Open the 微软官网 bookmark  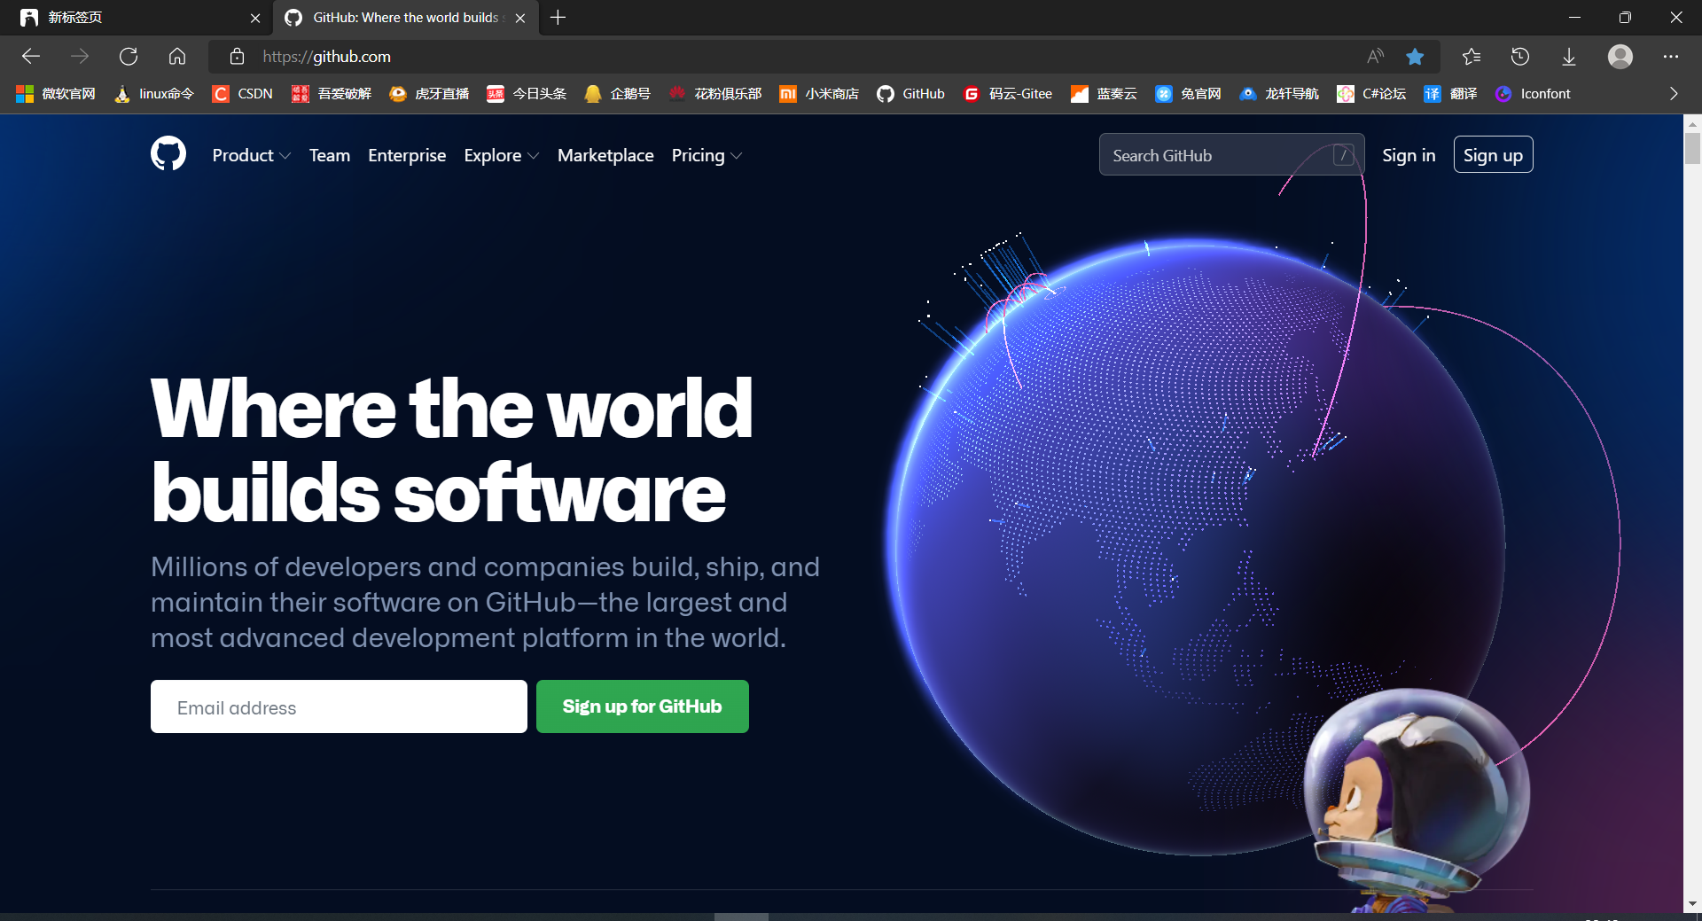tap(56, 94)
